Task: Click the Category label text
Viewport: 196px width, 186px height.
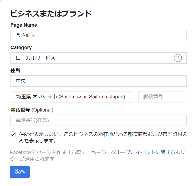Action: 21,48
